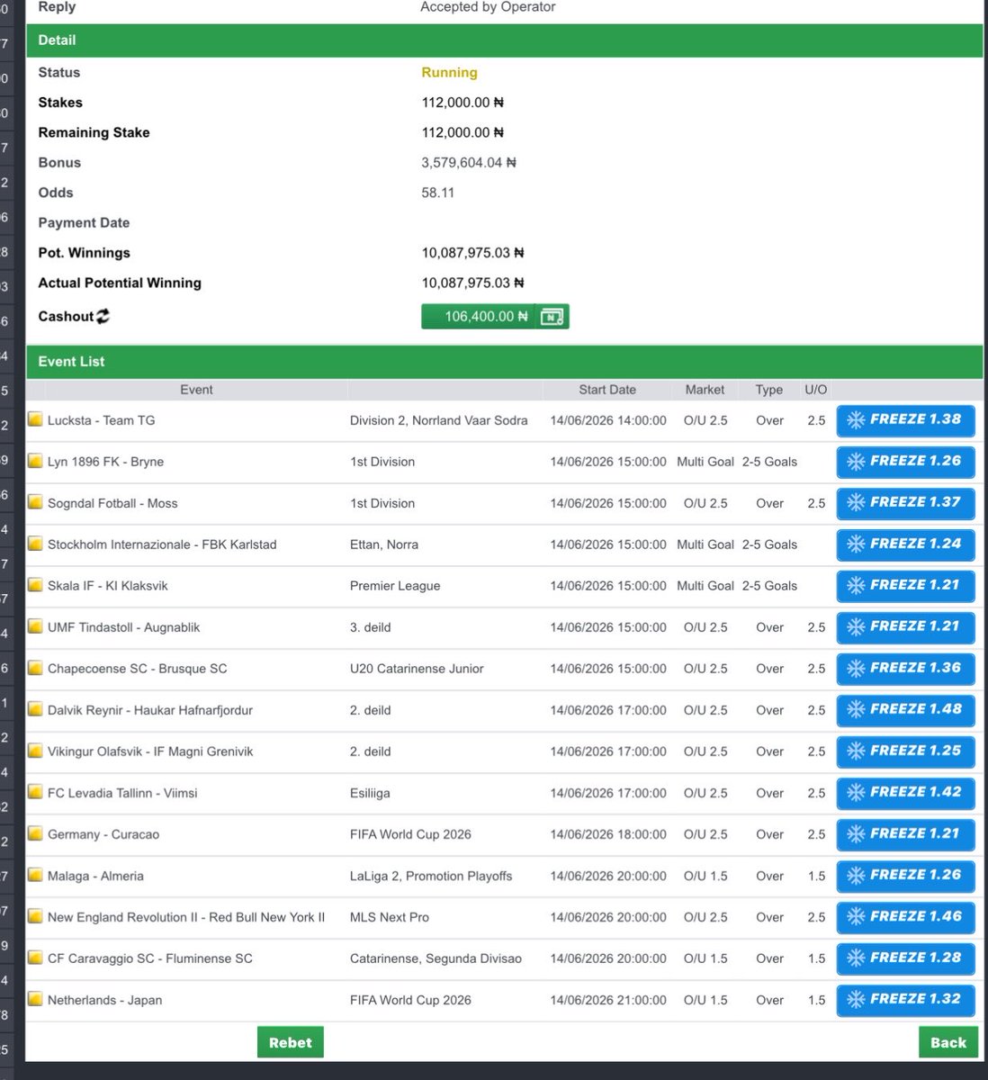
Task: Freeze Stockholm Internazionale selection at 1.24
Action: click(905, 544)
